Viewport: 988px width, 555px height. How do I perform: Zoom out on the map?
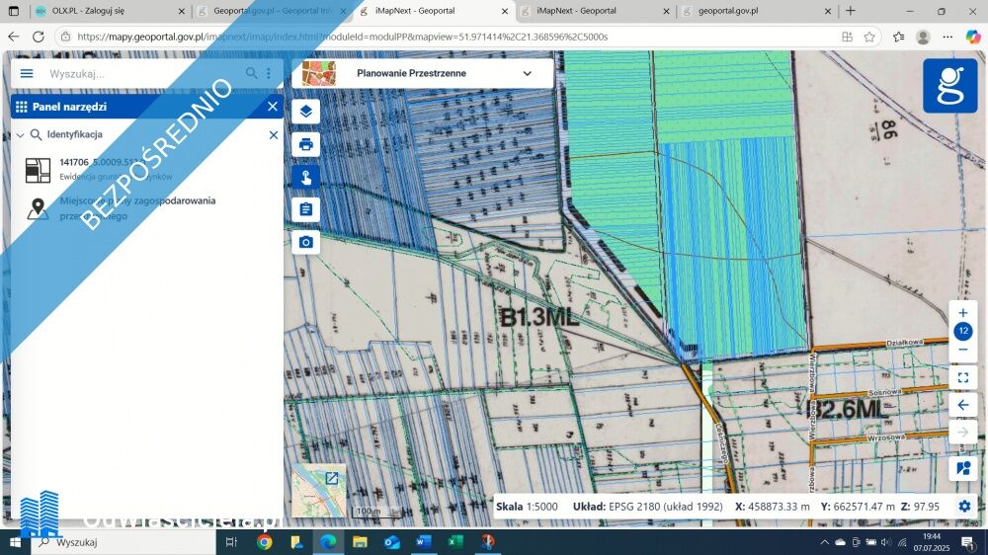click(963, 350)
